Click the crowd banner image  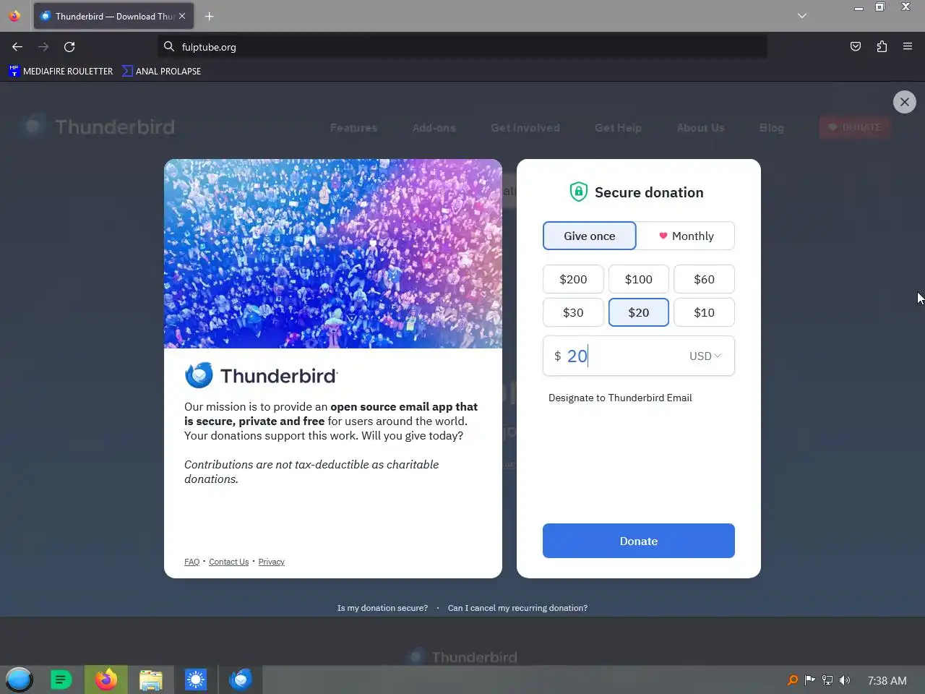[333, 254]
